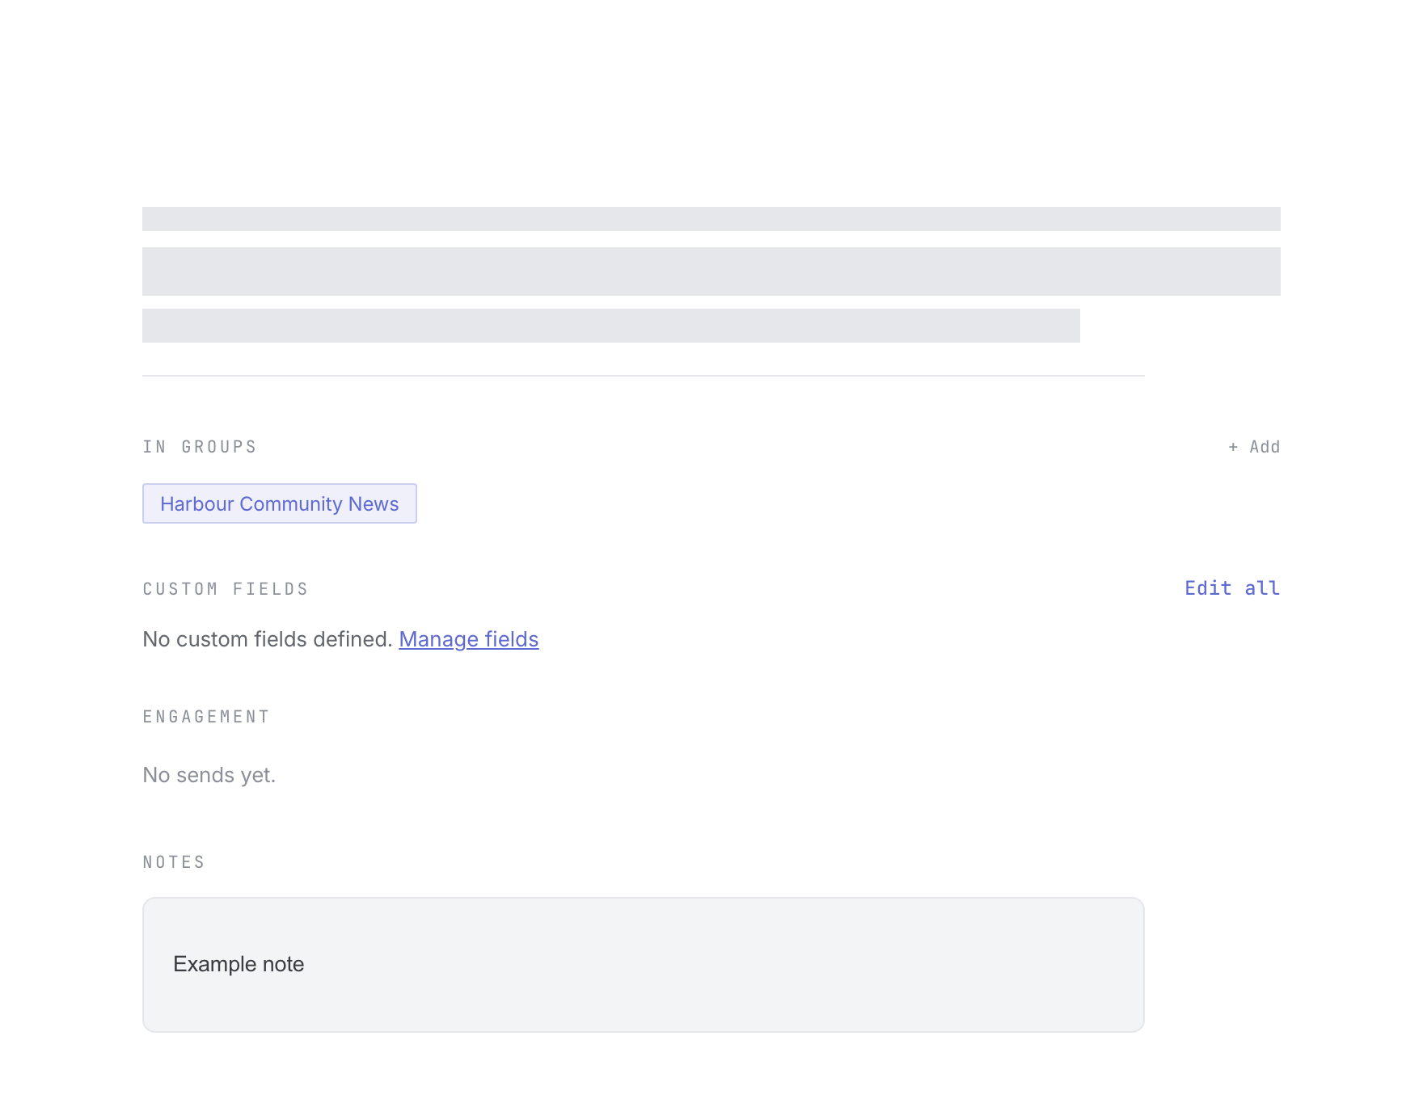
Task: Add this contact to another group
Action: (x=1254, y=447)
